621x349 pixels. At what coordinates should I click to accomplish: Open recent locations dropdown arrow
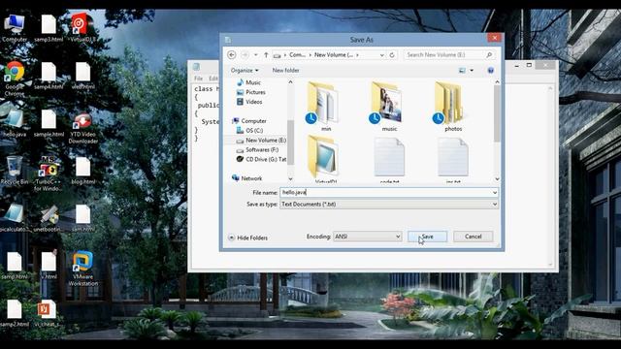pyautogui.click(x=256, y=55)
